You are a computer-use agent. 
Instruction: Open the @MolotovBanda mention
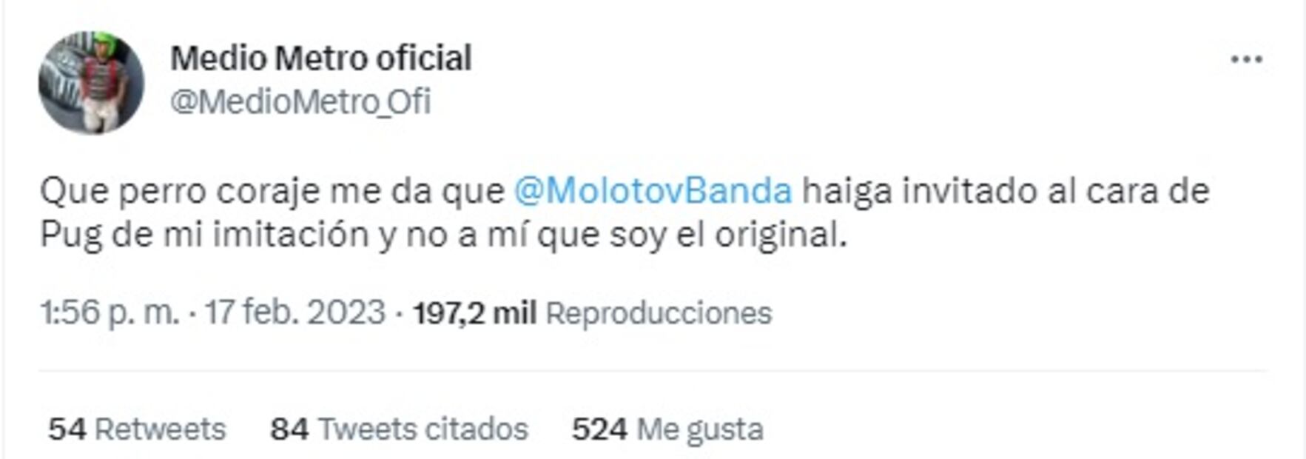(x=653, y=191)
